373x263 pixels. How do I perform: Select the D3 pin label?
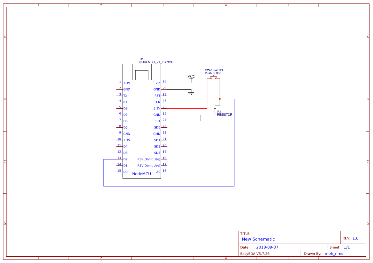(126, 153)
